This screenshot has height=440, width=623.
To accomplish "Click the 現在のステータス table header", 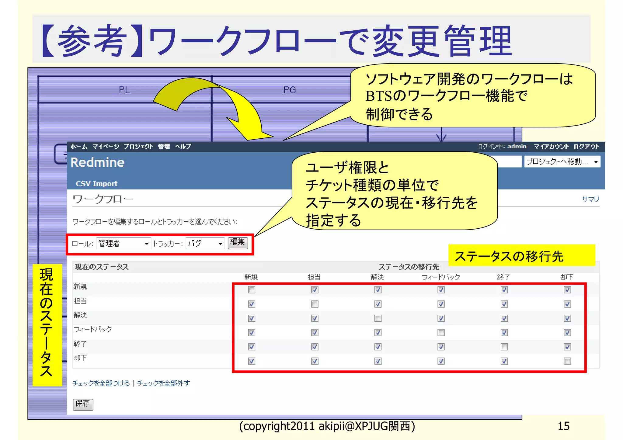I will pos(102,267).
